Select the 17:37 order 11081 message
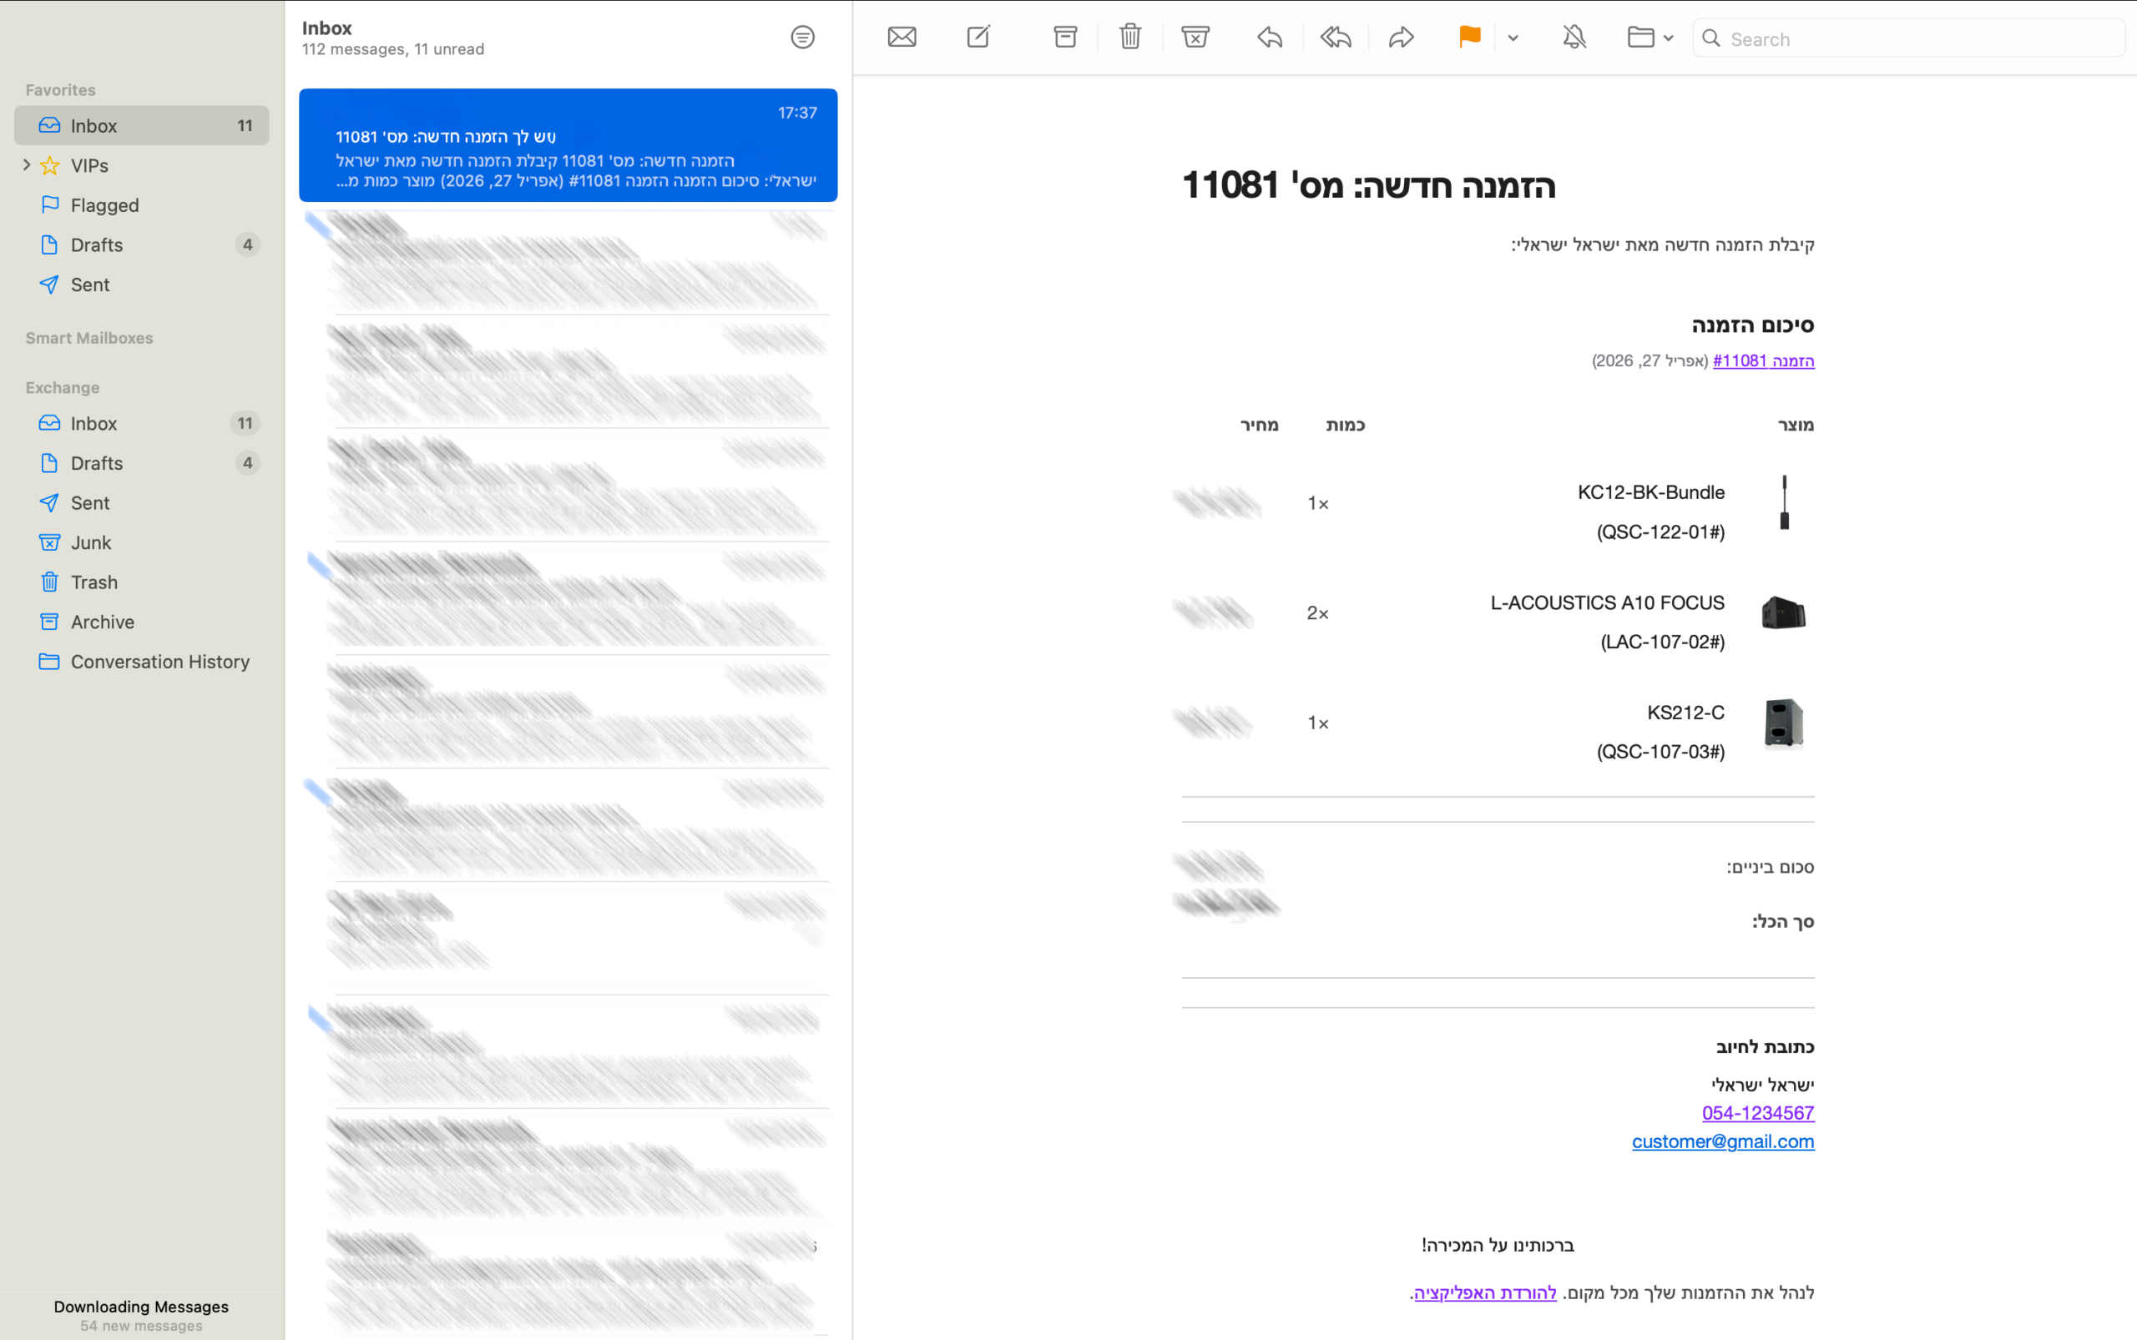2137x1340 pixels. point(568,145)
